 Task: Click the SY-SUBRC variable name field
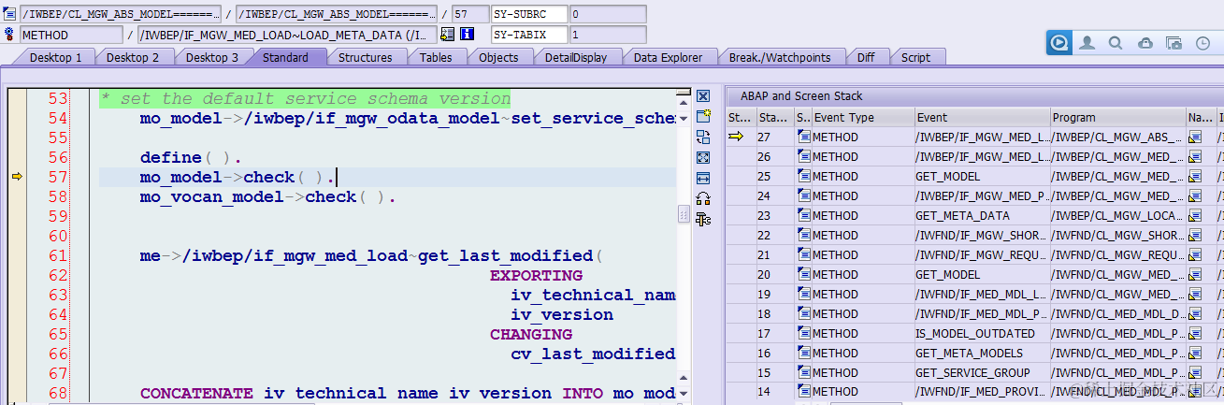pos(529,14)
